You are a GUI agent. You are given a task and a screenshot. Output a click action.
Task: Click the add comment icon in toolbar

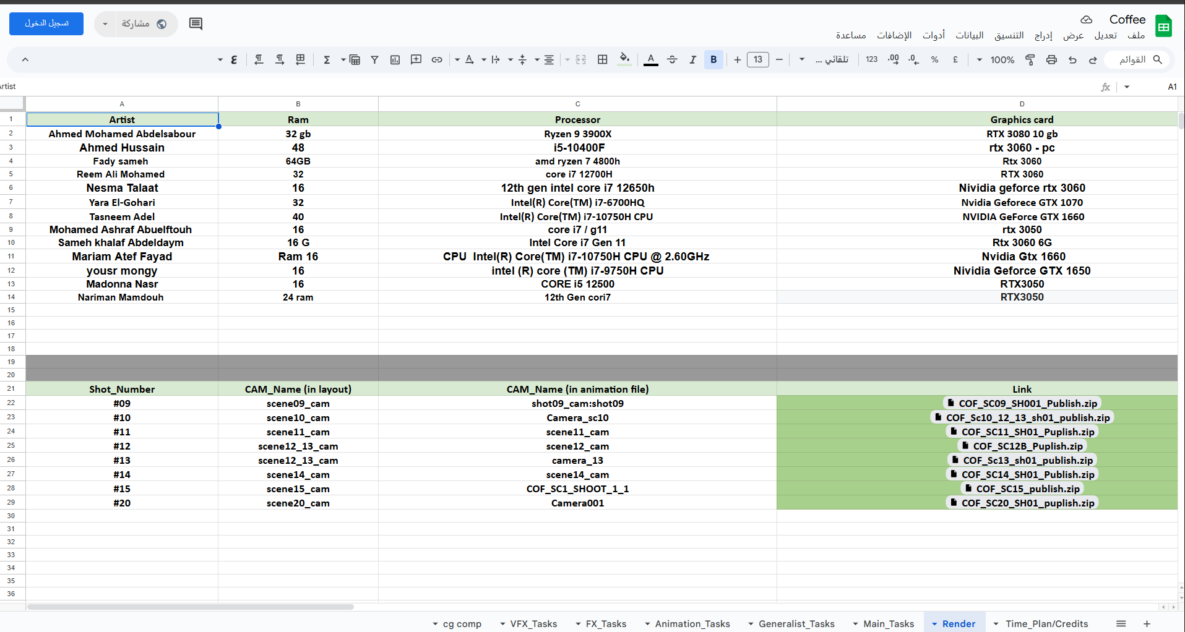point(416,59)
